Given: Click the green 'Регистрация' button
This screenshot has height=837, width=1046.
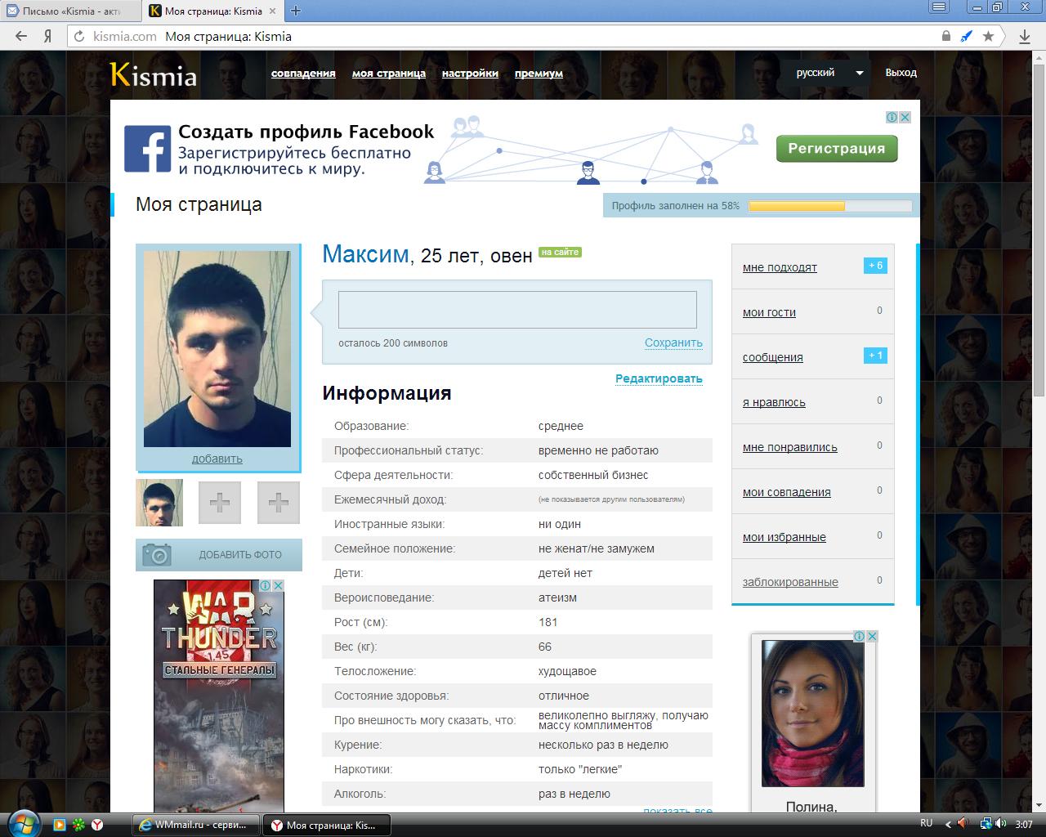Looking at the screenshot, I should pyautogui.click(x=837, y=149).
